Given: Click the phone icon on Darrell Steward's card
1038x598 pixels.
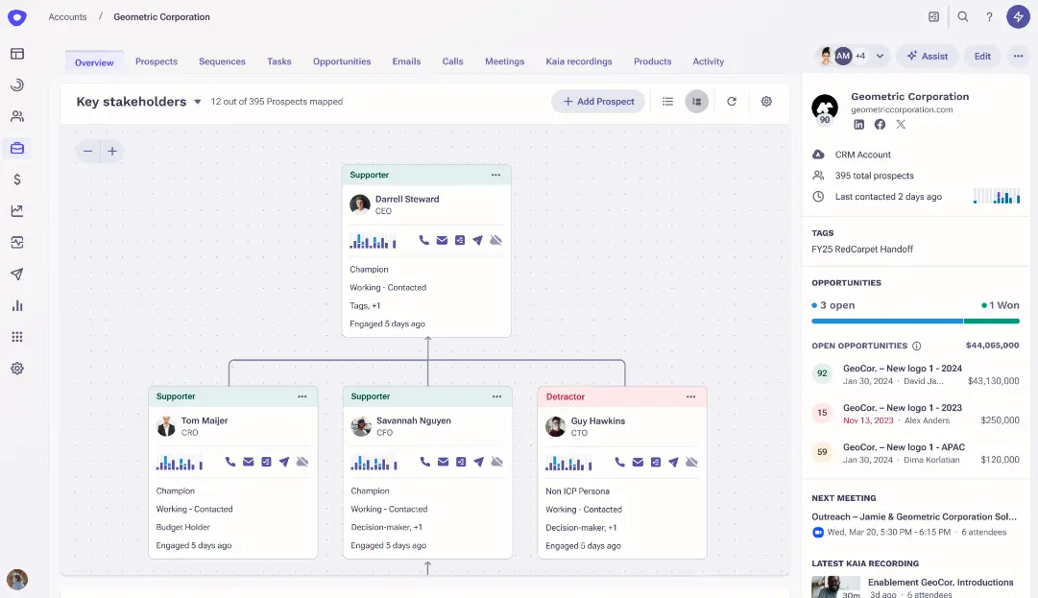Looking at the screenshot, I should pyautogui.click(x=422, y=241).
